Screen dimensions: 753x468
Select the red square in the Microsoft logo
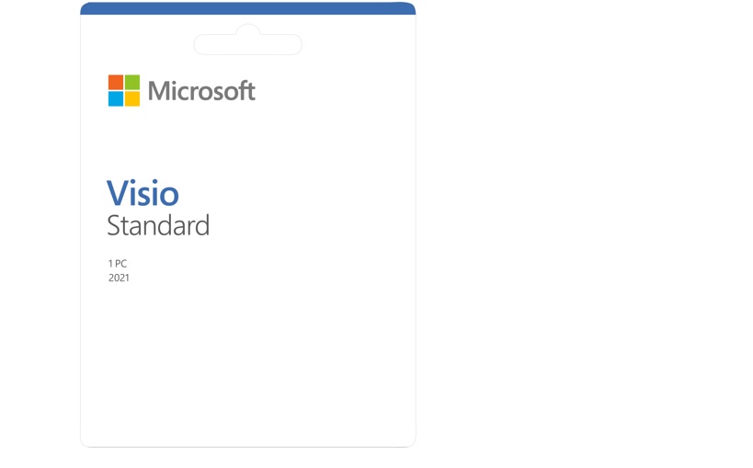point(116,83)
